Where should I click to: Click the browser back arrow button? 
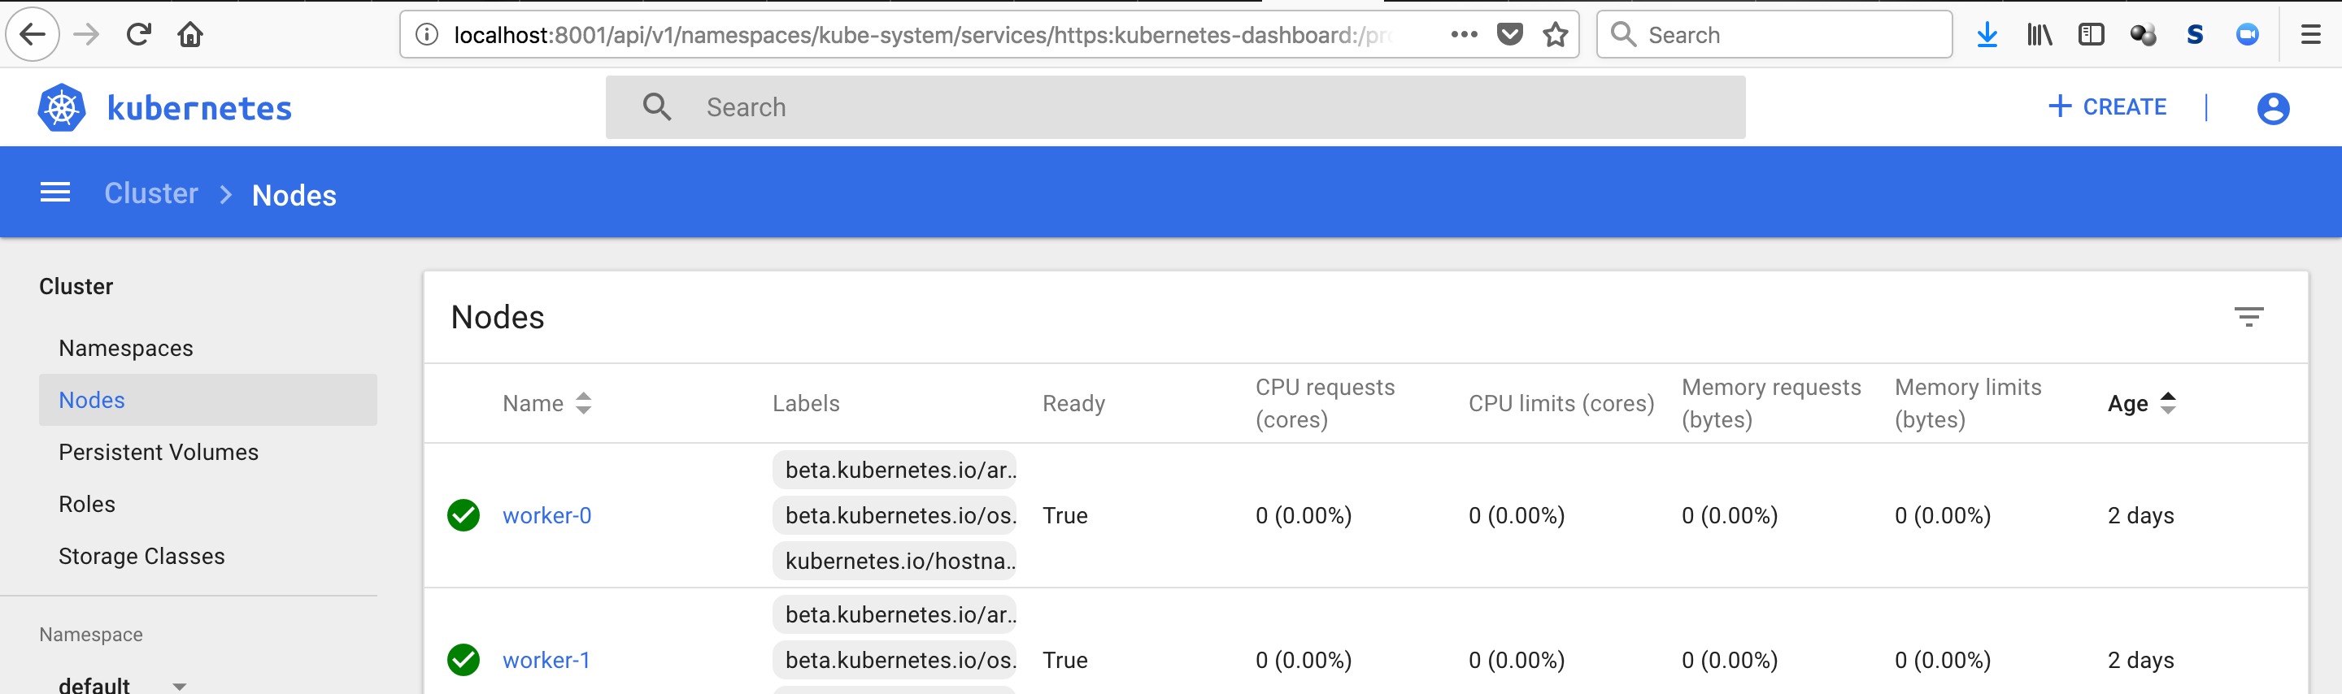pos(33,34)
